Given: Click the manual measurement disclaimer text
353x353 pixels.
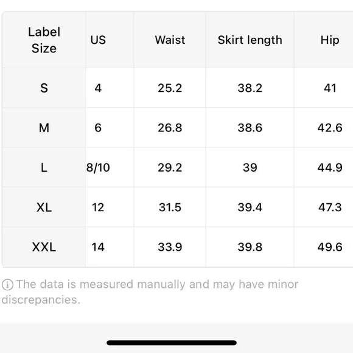Looking at the screenshot, I should coord(150,292).
